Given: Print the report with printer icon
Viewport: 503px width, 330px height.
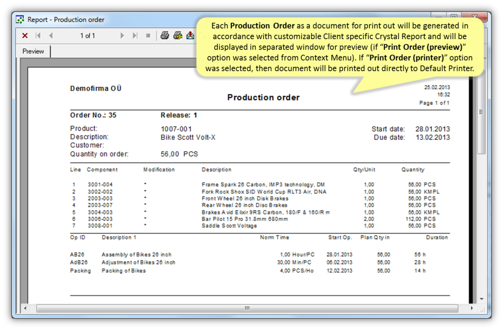Looking at the screenshot, I should click(164, 36).
